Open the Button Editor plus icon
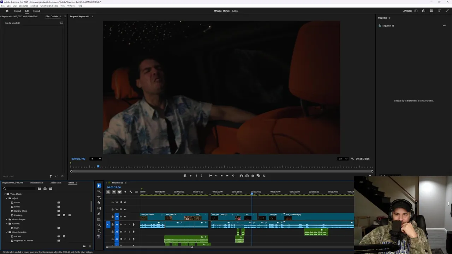The width and height of the screenshot is (452, 254). pyautogui.click(x=370, y=176)
